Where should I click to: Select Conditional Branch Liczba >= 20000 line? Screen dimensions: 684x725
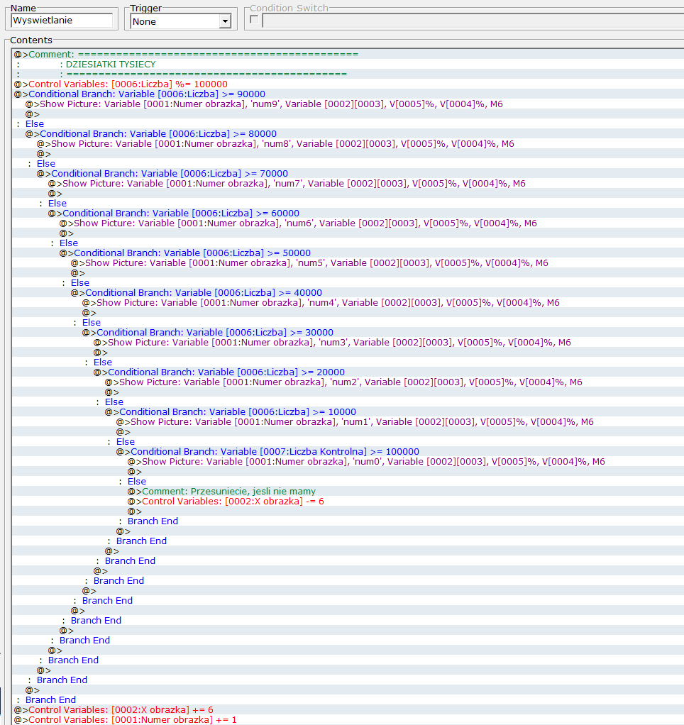click(x=219, y=372)
